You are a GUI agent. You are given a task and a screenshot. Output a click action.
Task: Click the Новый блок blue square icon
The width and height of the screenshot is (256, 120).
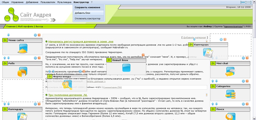126,68
